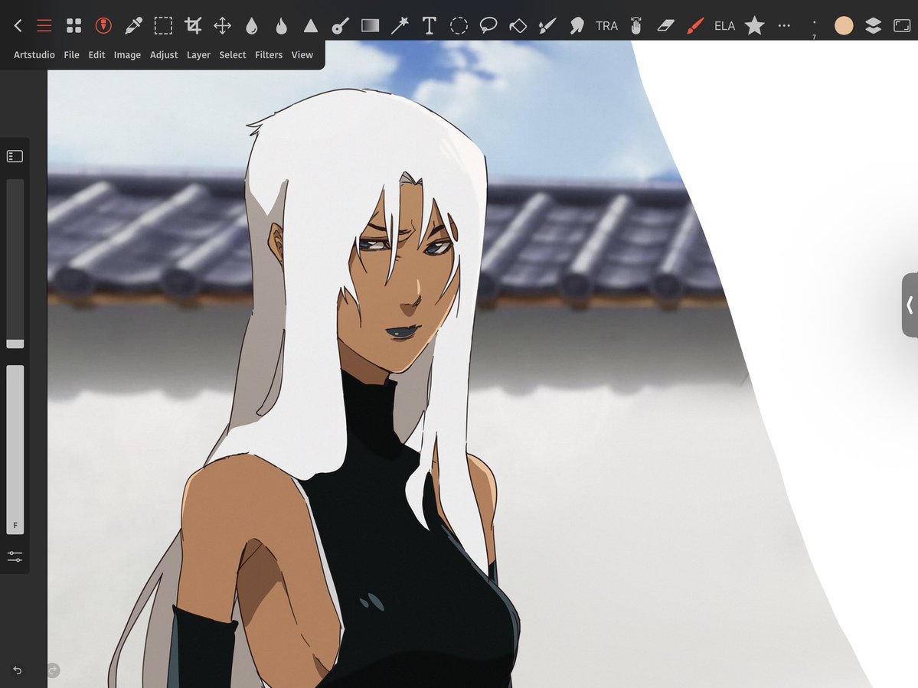
Task: Select the Eyedropper tool
Action: 133,26
